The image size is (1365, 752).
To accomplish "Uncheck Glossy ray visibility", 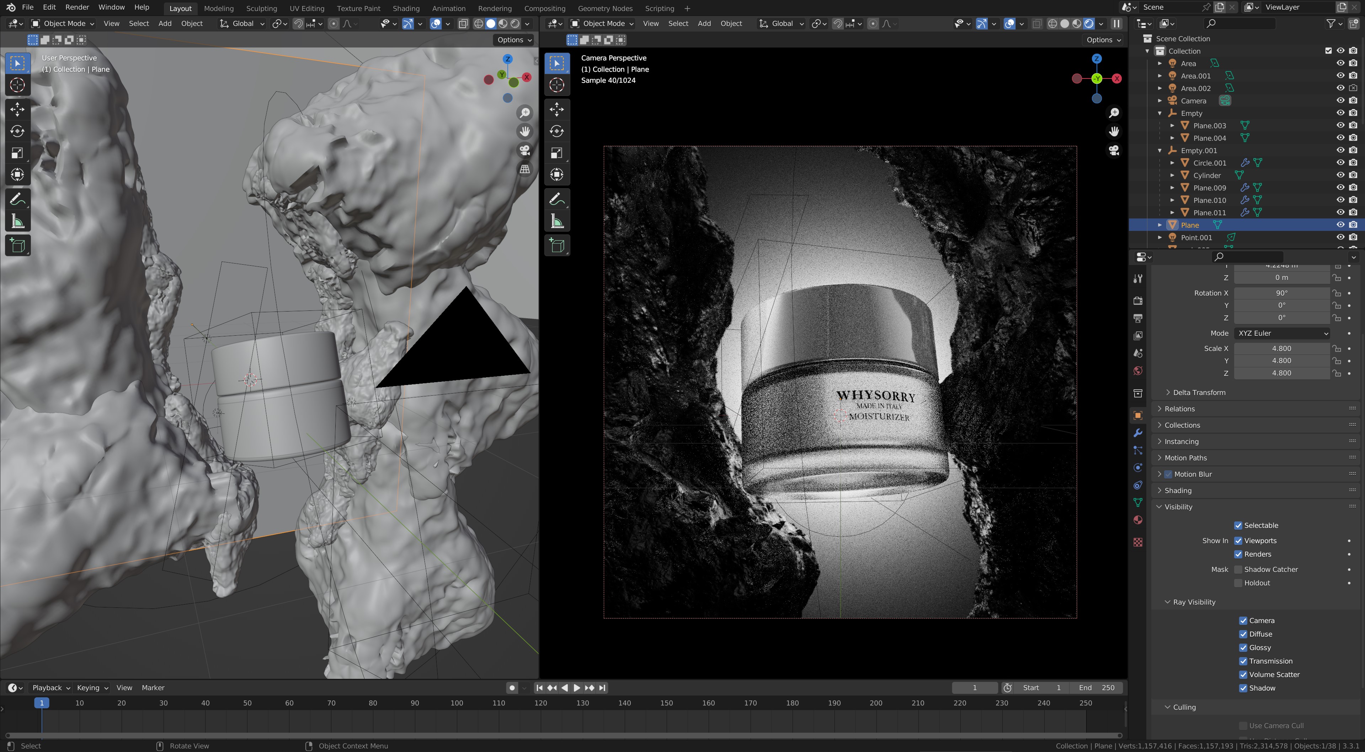I will pos(1243,648).
